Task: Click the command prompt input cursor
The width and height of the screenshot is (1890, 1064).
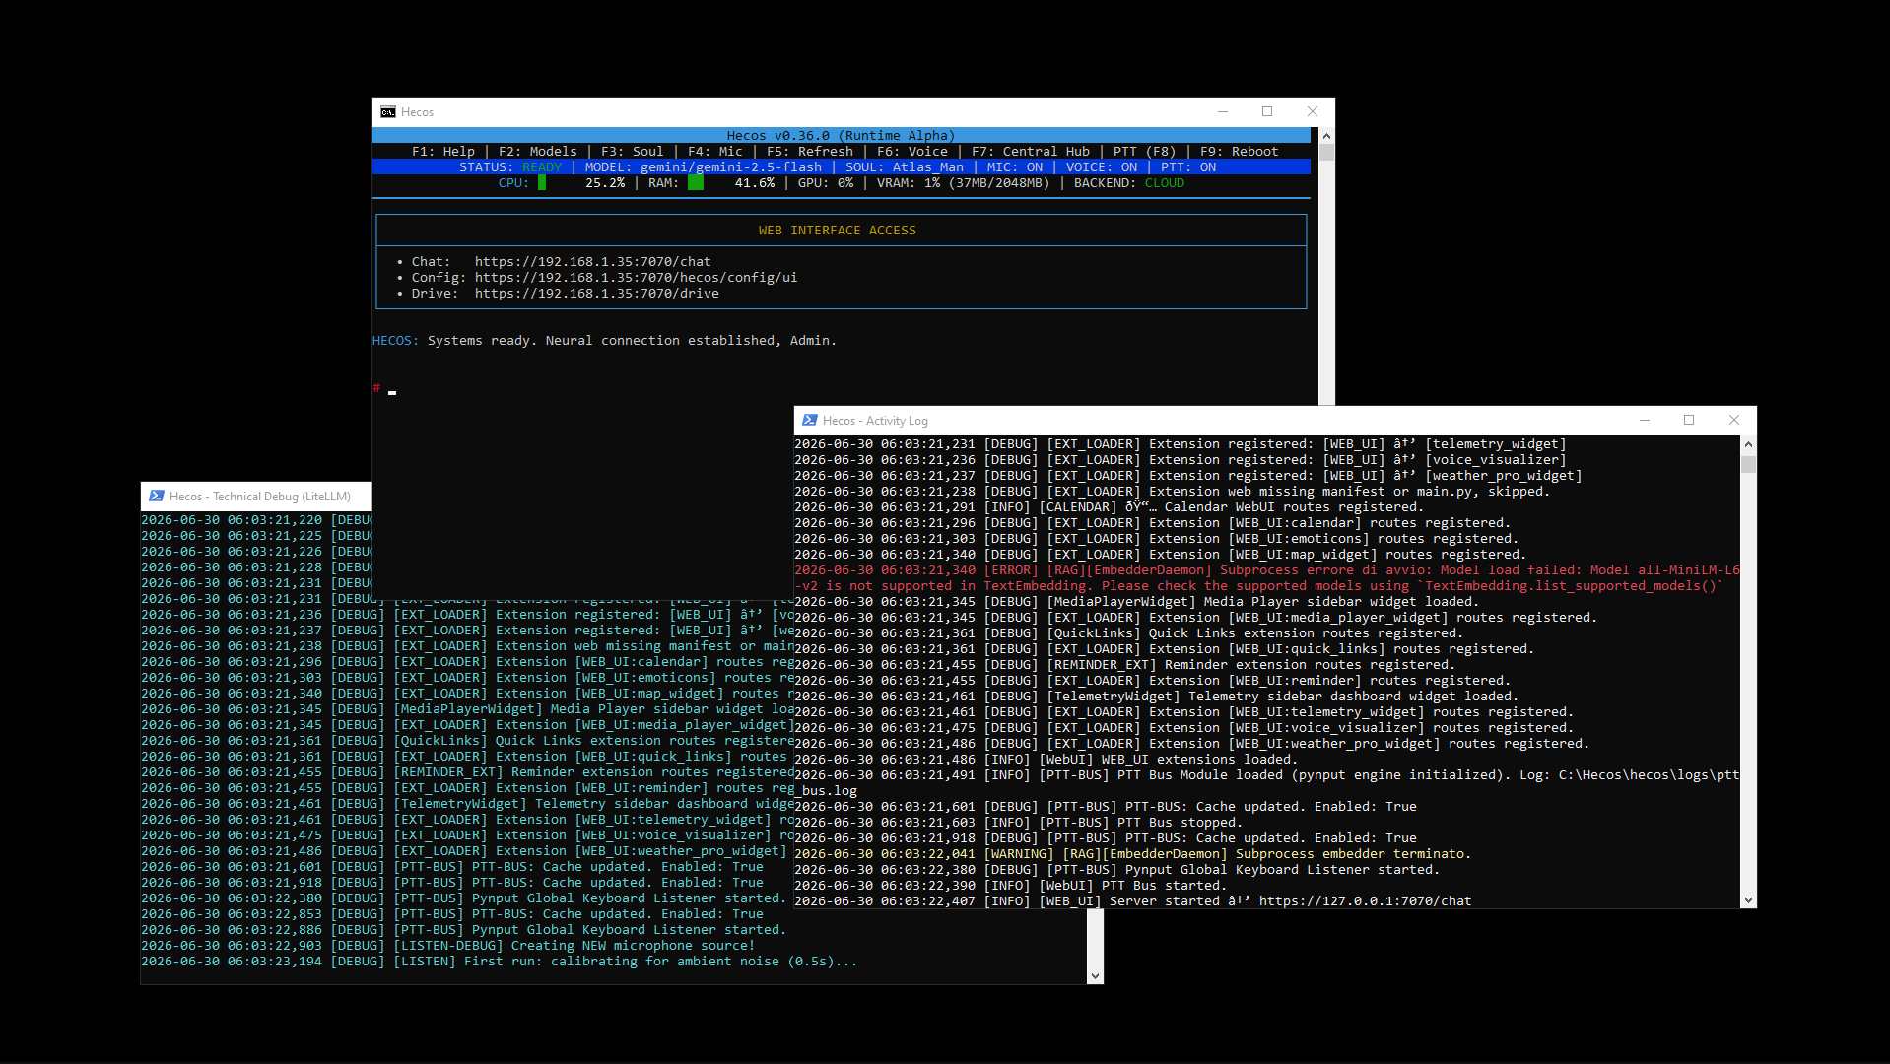Action: tap(392, 391)
